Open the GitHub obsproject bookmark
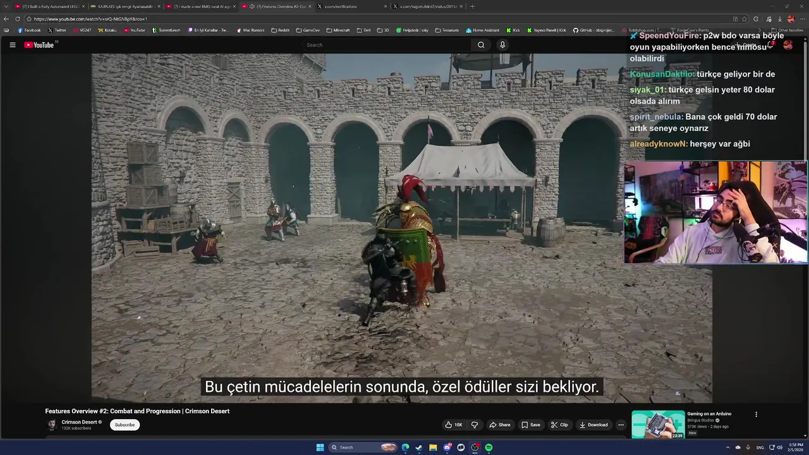809x455 pixels. click(x=594, y=30)
